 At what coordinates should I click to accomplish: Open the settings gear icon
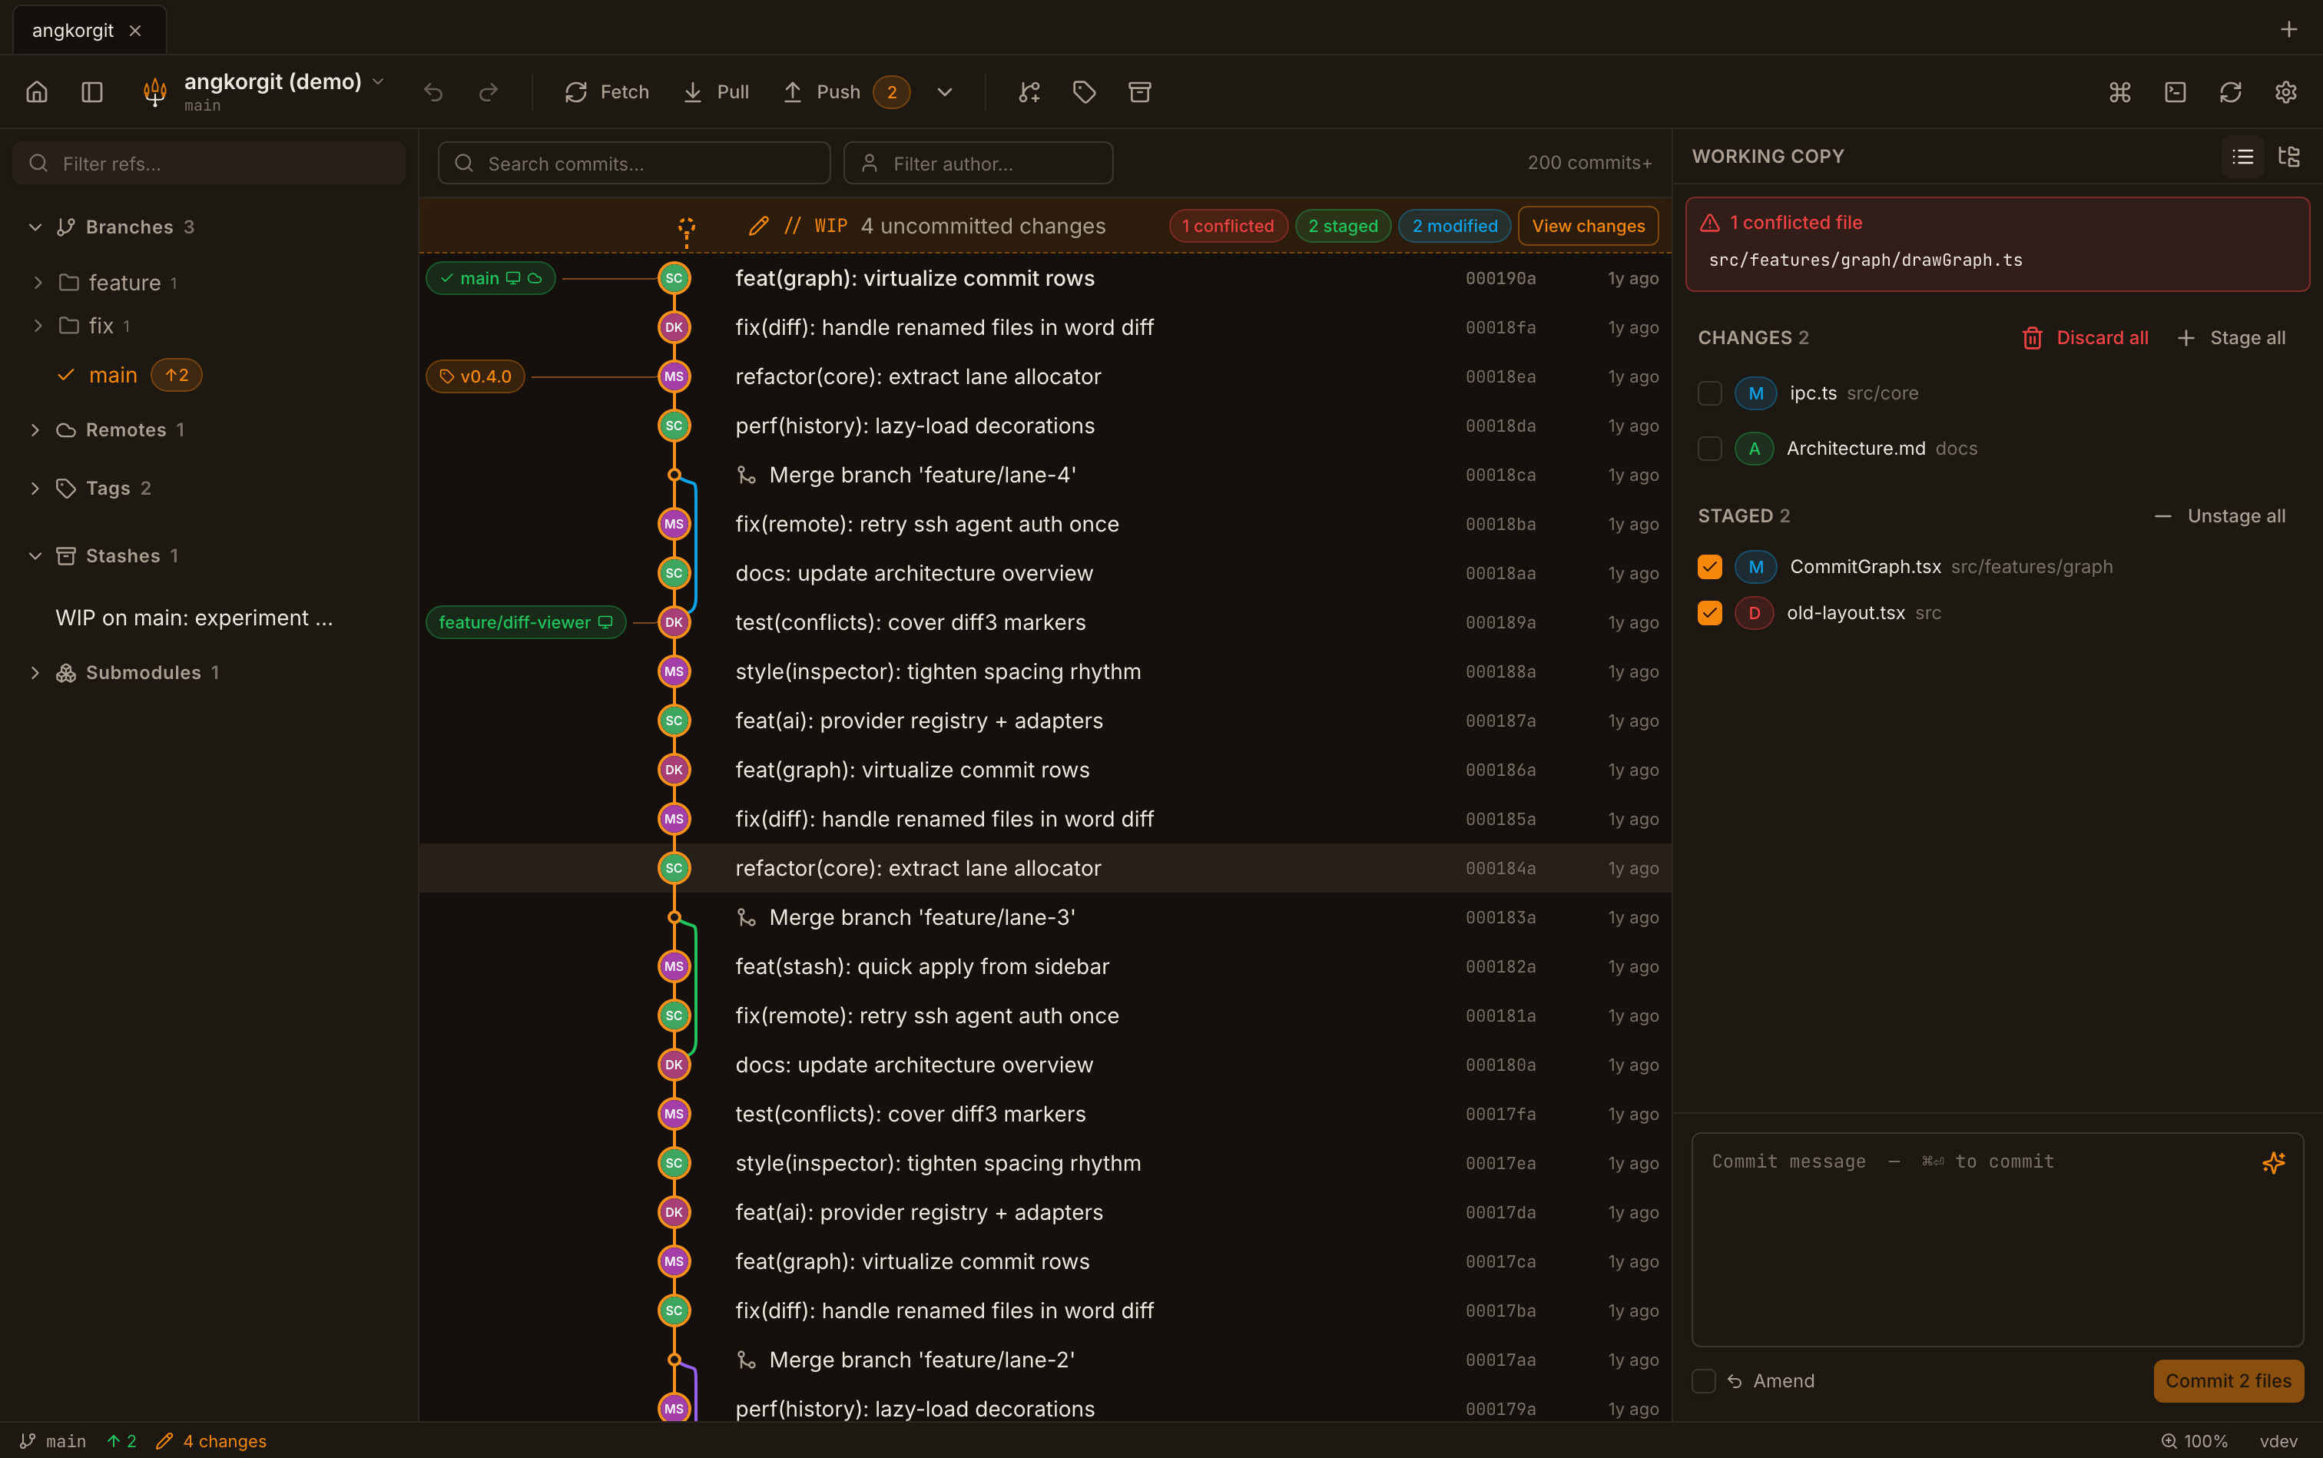[2286, 91]
